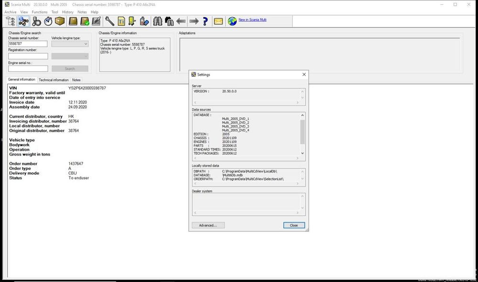The image size is (478, 282).
Task: Expand the Vehicle/engine type dropdown
Action: [70, 44]
